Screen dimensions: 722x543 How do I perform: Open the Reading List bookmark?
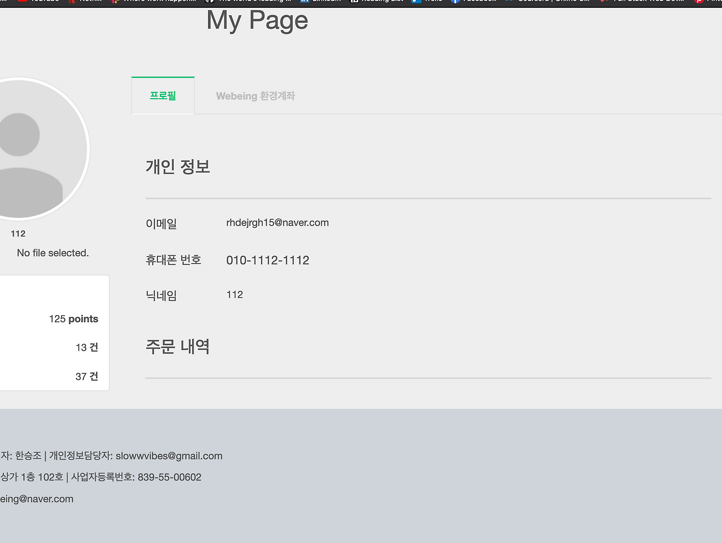[x=376, y=1]
